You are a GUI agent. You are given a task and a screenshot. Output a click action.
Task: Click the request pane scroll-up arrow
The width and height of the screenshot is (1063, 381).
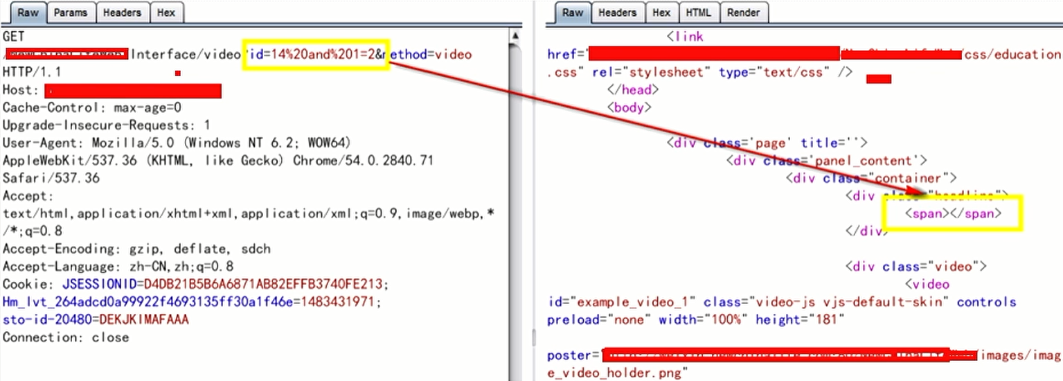click(x=515, y=35)
